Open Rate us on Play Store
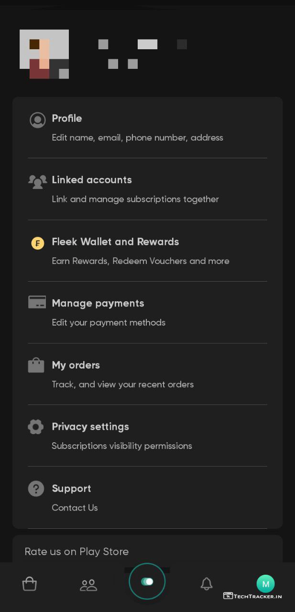This screenshot has width=295, height=612. click(76, 551)
